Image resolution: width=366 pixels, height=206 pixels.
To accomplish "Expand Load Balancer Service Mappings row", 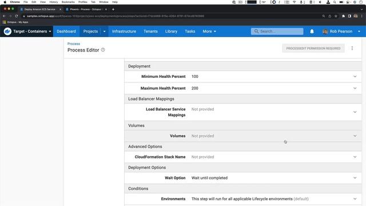I will (355, 112).
